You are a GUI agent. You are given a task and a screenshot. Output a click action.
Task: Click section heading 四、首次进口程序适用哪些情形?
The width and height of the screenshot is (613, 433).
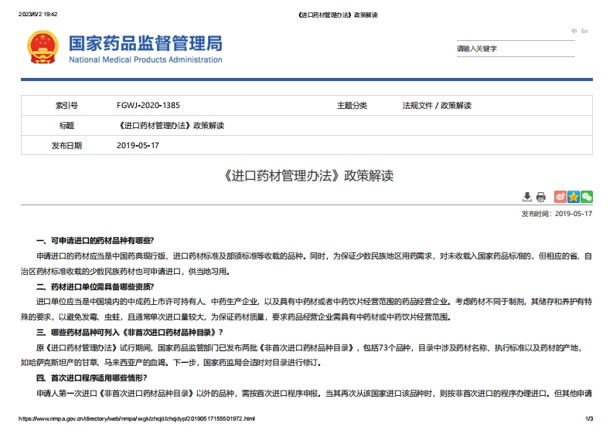point(92,377)
